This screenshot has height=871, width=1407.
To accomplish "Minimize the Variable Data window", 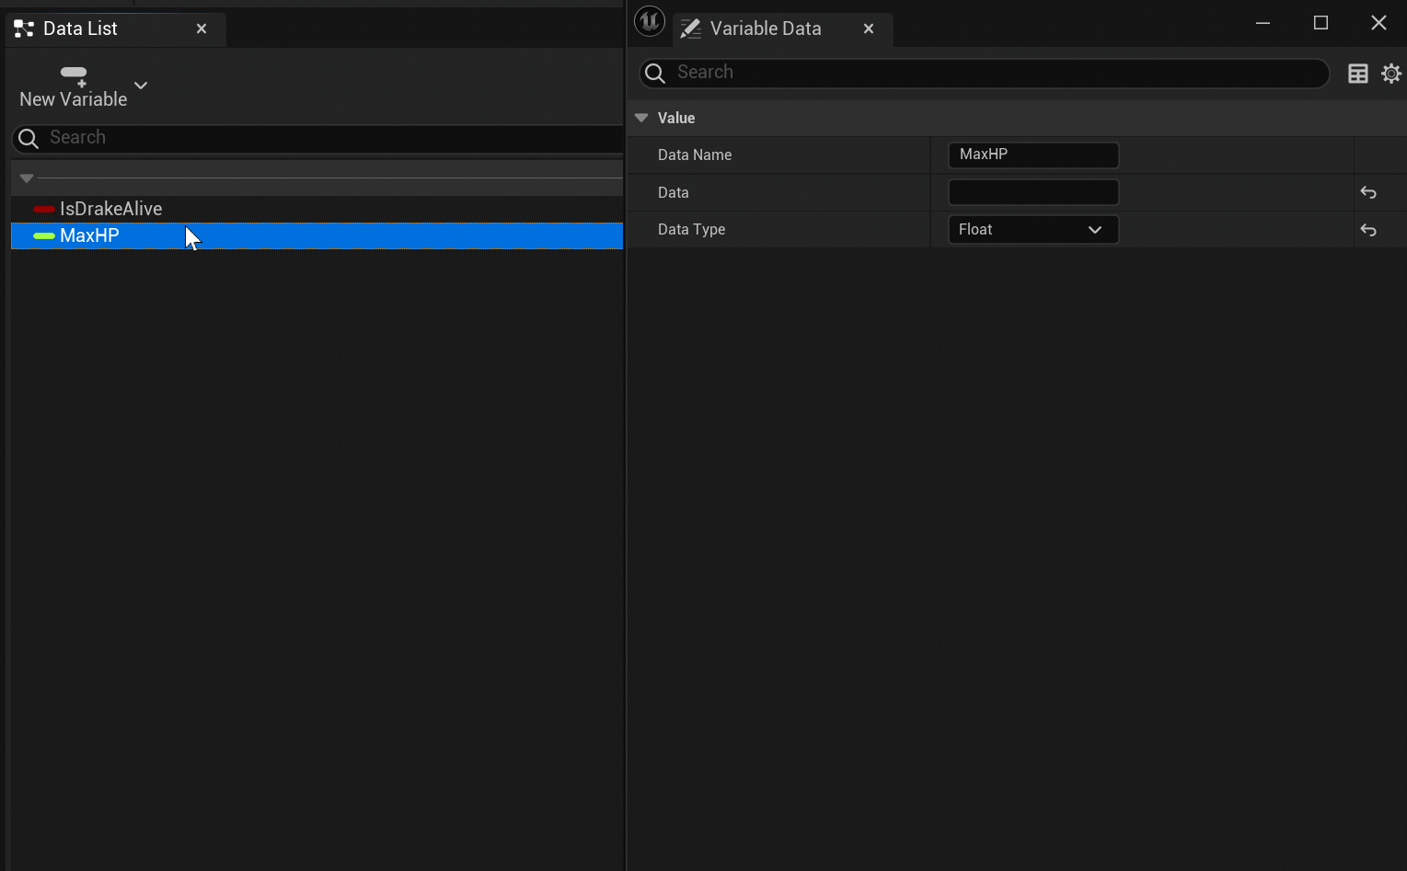I will 1263,23.
